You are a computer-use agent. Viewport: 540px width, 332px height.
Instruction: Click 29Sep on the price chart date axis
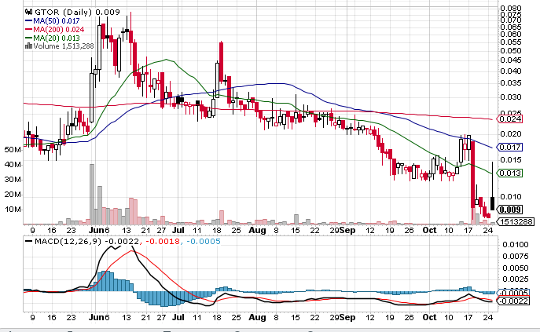pos(343,230)
